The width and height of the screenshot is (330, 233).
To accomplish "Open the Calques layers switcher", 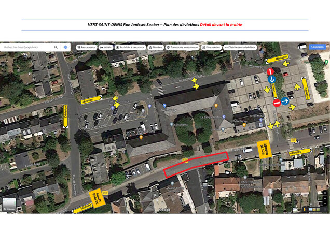I will (x=10, y=204).
